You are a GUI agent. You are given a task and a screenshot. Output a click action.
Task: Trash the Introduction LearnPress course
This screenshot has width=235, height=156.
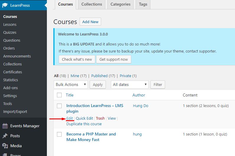[x=100, y=118]
